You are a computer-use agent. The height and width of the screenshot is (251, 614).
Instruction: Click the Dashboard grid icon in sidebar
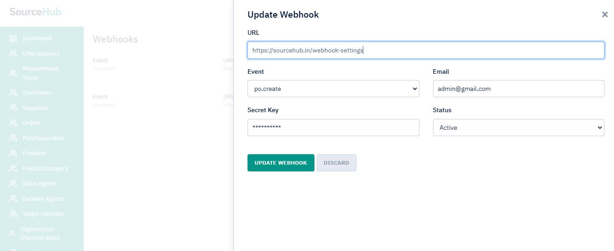pos(13,38)
